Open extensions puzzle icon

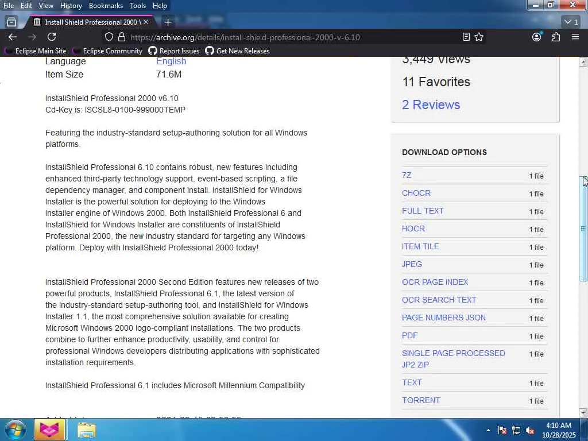[556, 37]
